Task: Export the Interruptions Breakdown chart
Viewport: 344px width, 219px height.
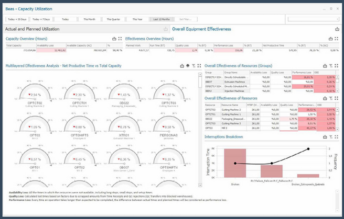Action: point(325,137)
